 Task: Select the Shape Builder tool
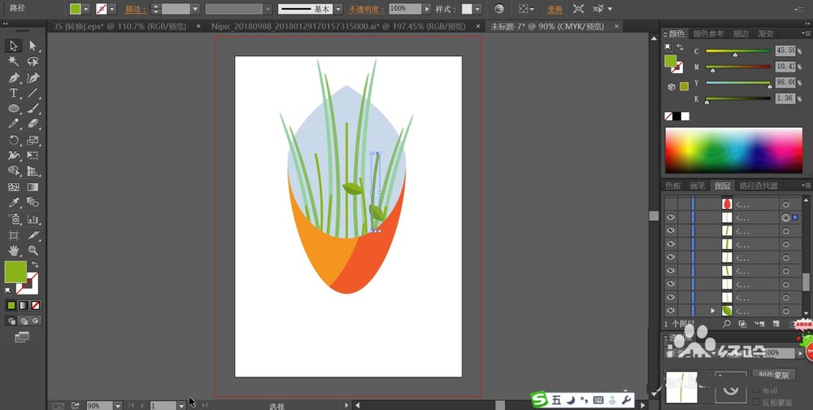pyautogui.click(x=14, y=171)
